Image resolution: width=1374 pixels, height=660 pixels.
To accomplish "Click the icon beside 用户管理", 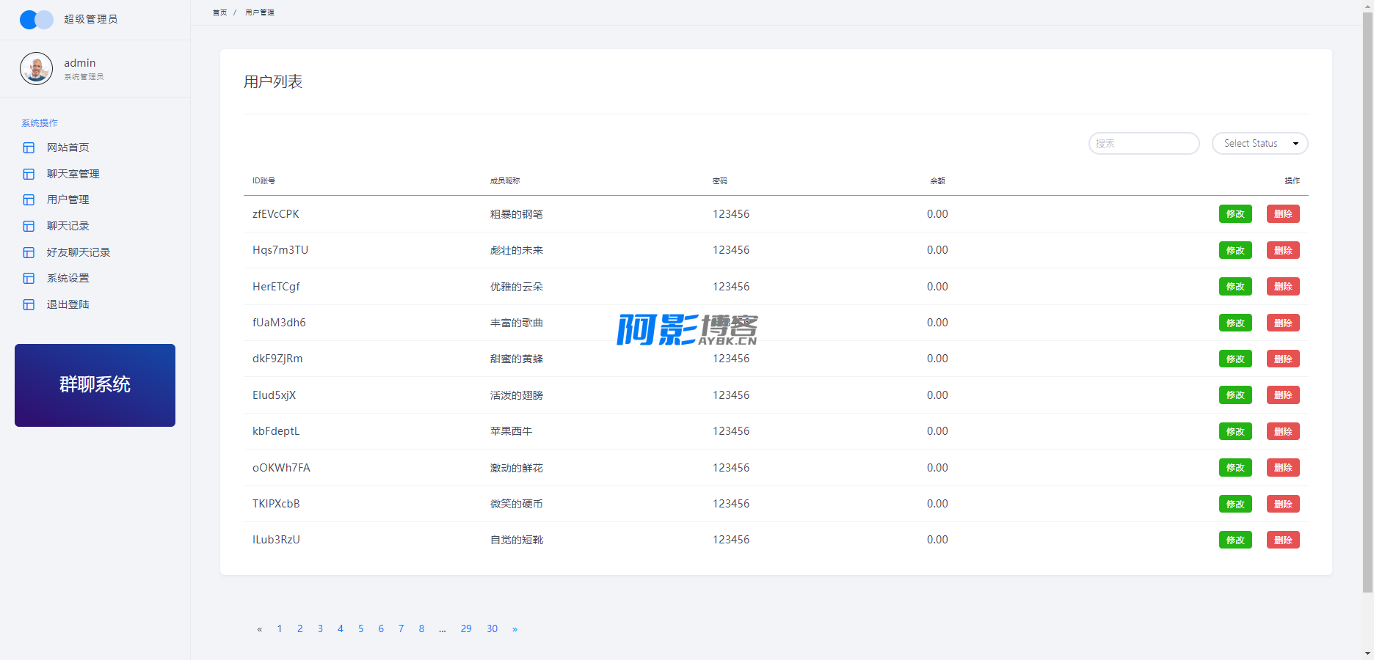I will tap(29, 200).
